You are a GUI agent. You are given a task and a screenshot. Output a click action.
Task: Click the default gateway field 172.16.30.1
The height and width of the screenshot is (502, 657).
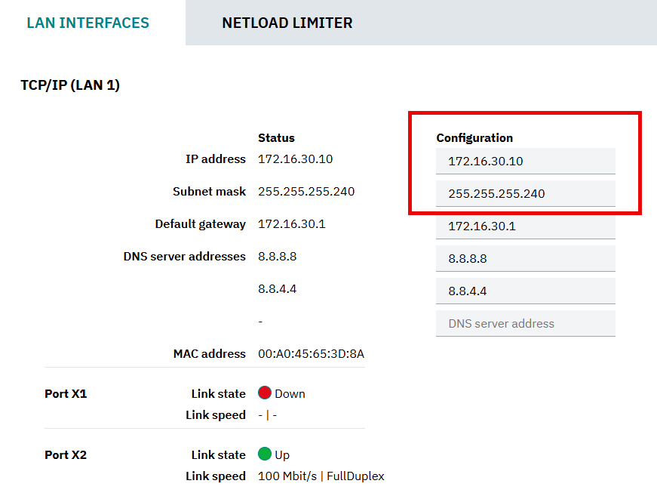pyautogui.click(x=526, y=226)
